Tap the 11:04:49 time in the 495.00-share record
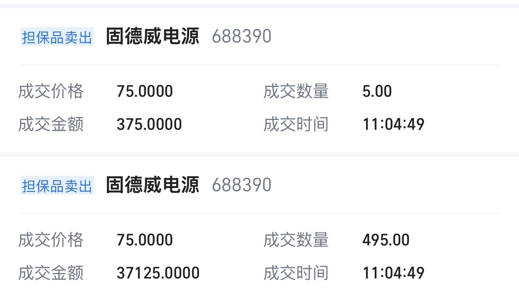The image size is (519, 297). click(393, 273)
